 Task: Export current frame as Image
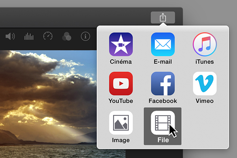point(121,127)
